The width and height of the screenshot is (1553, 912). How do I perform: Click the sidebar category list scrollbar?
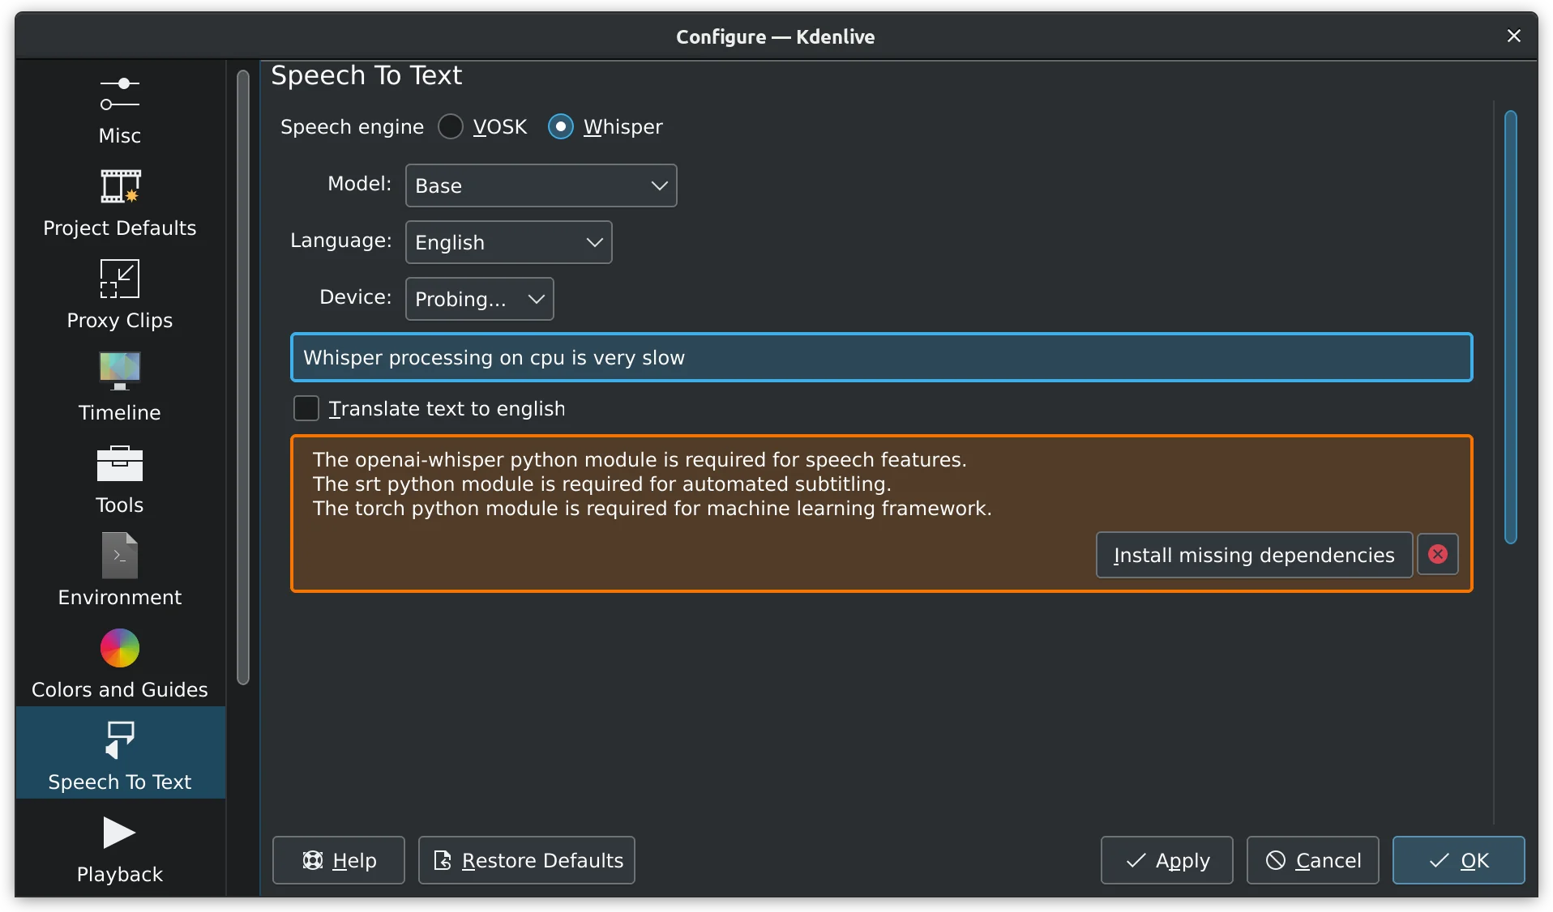(x=243, y=377)
